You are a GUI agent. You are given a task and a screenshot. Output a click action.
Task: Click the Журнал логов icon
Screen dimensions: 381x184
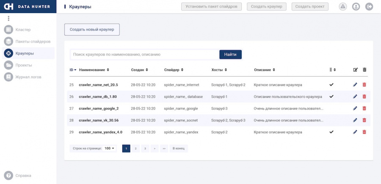click(x=8, y=77)
